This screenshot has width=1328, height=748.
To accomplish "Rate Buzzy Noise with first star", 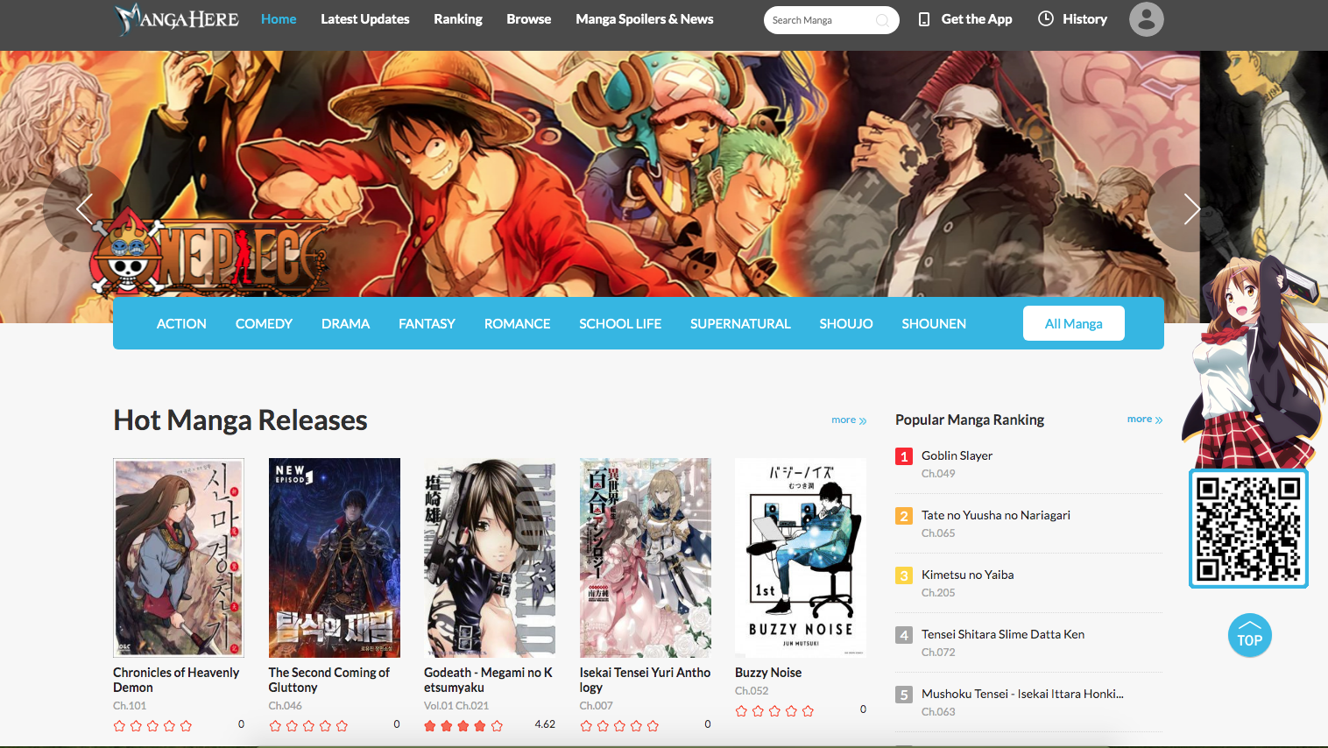I will (741, 711).
